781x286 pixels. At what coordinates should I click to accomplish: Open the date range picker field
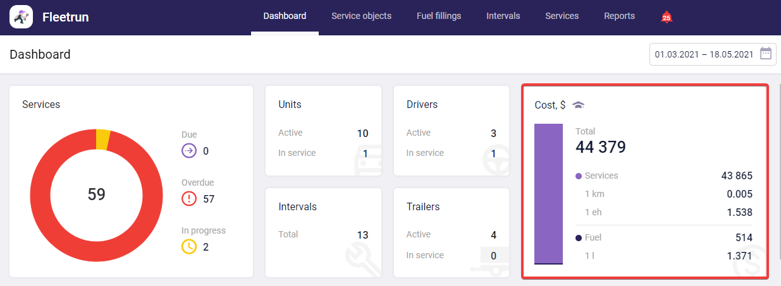703,54
